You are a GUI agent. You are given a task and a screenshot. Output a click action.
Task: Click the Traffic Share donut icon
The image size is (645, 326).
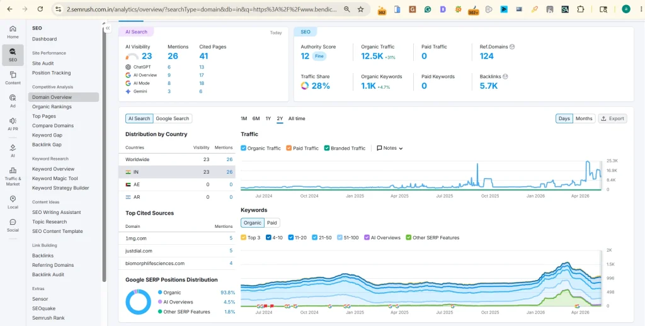coord(305,86)
